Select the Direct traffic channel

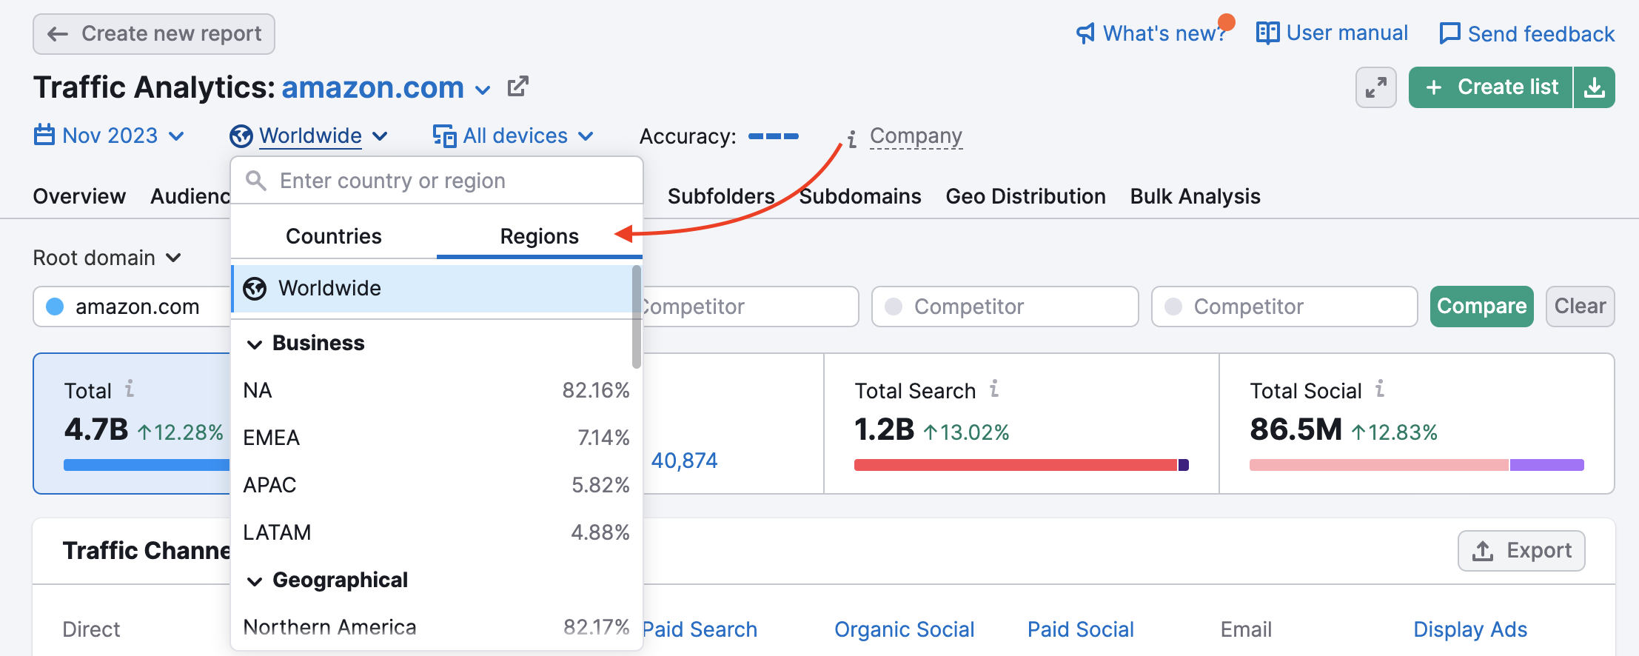[91, 629]
